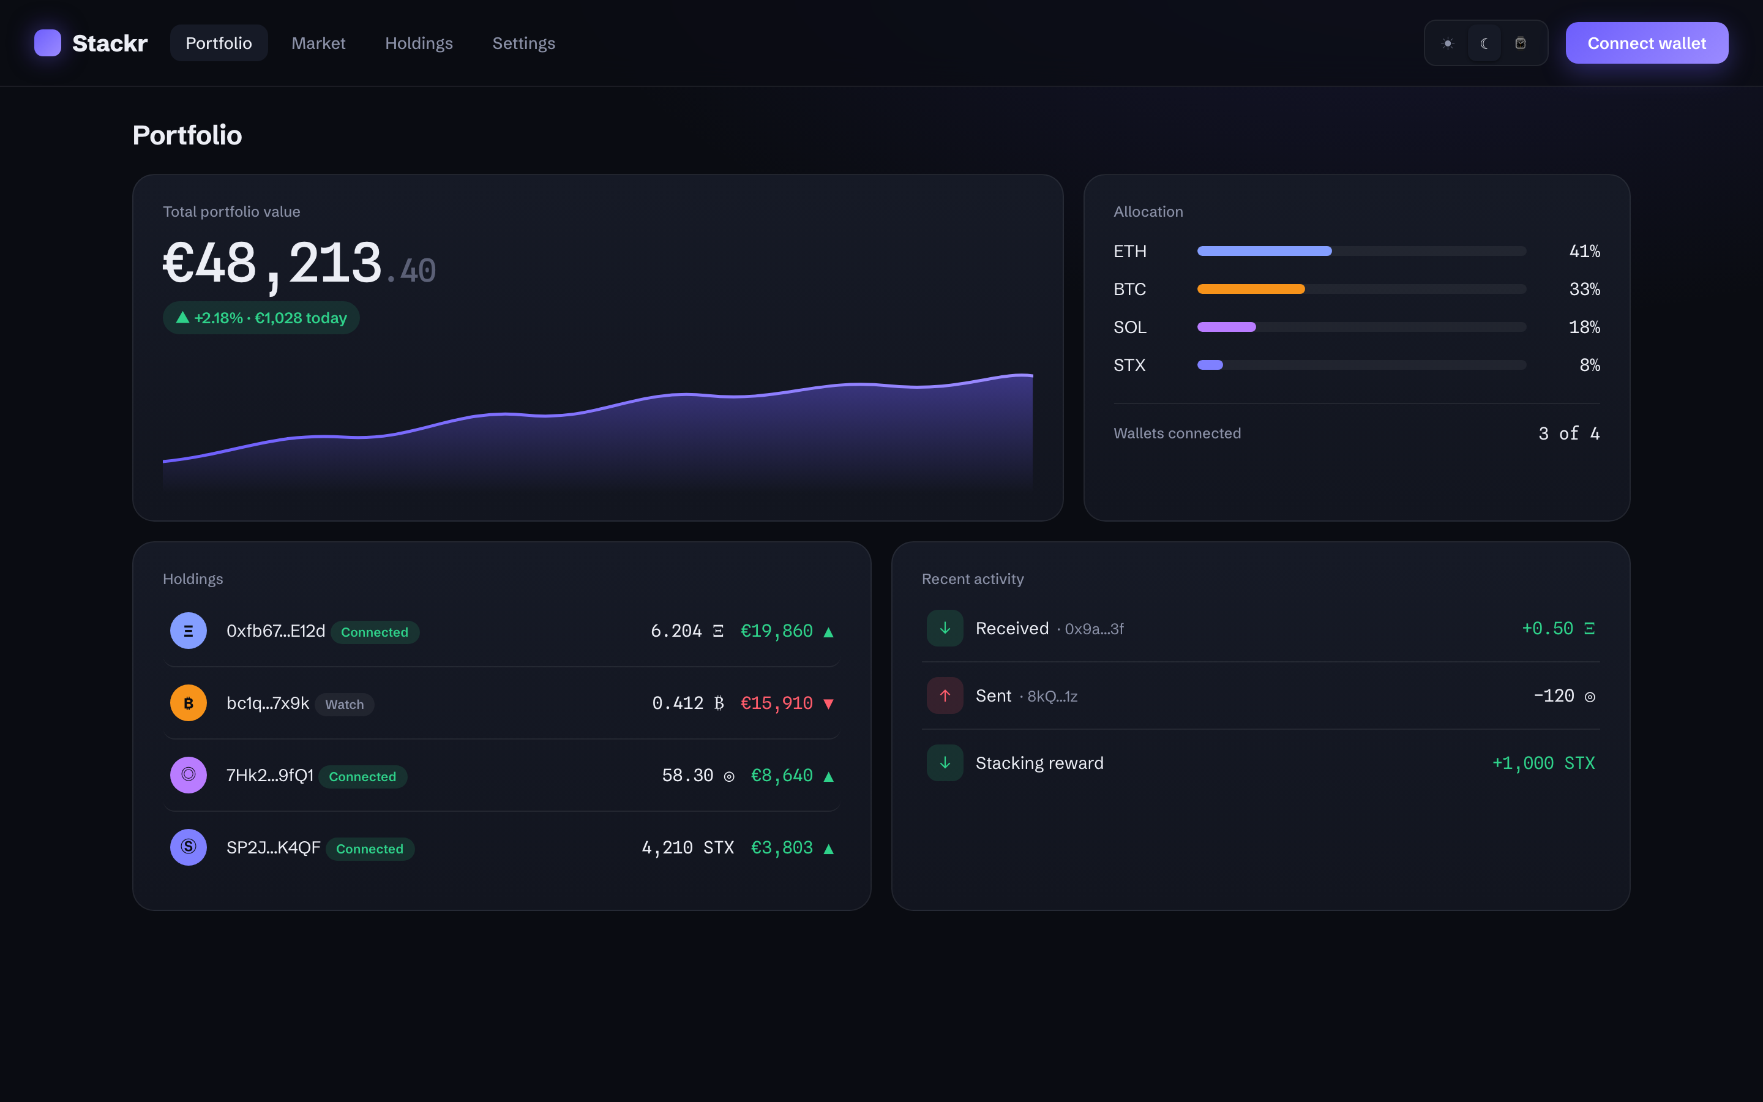Viewport: 1763px width, 1102px height.
Task: Select the watch auto theme icon
Action: (x=1521, y=43)
